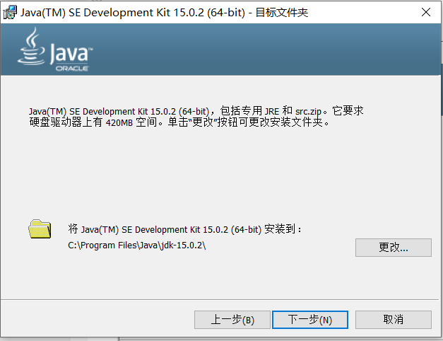Click the description line mentioning JRE 和 src.zip
443x341 pixels.
pyautogui.click(x=196, y=111)
